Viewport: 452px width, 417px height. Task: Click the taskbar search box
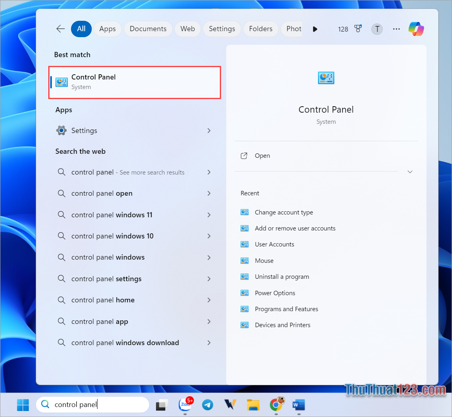(x=93, y=405)
